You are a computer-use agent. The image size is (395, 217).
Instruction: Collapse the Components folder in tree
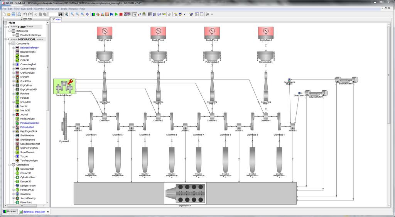click(x=9, y=44)
